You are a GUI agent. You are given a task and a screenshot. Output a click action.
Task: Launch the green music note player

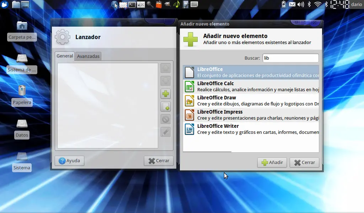point(176,4)
